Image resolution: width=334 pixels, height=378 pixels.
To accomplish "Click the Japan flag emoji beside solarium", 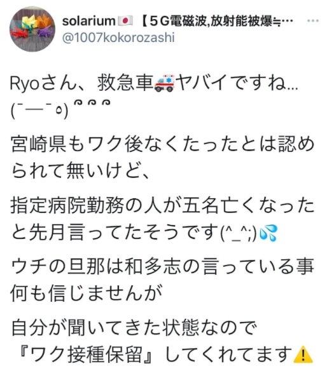I will (x=125, y=21).
